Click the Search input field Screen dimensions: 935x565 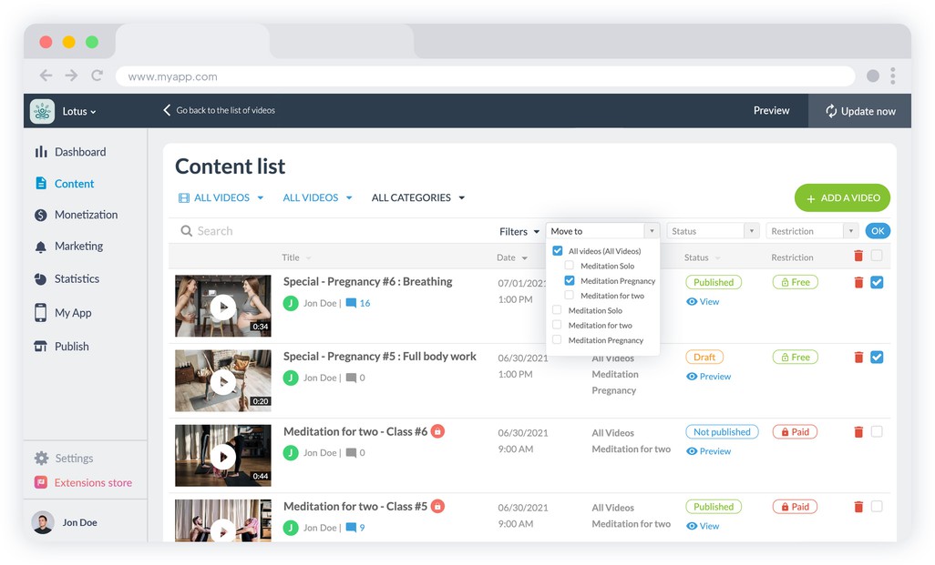pos(328,231)
